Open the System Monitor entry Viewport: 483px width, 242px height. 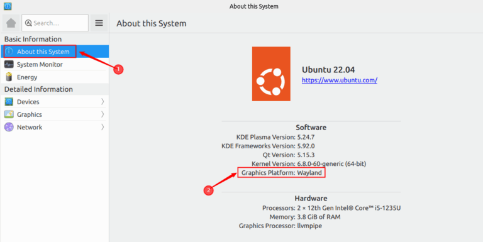click(x=54, y=64)
